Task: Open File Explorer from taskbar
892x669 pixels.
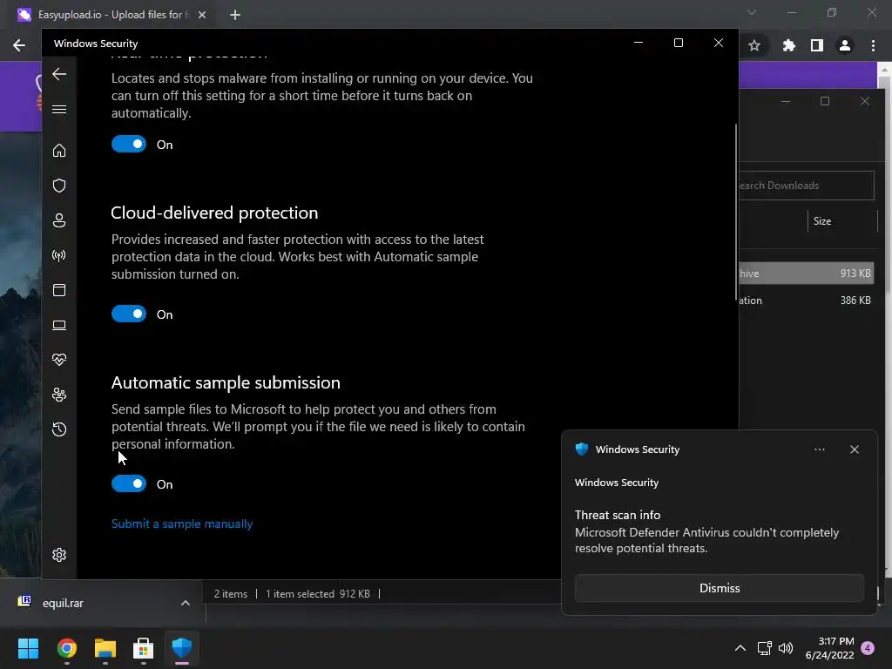Action: click(105, 648)
